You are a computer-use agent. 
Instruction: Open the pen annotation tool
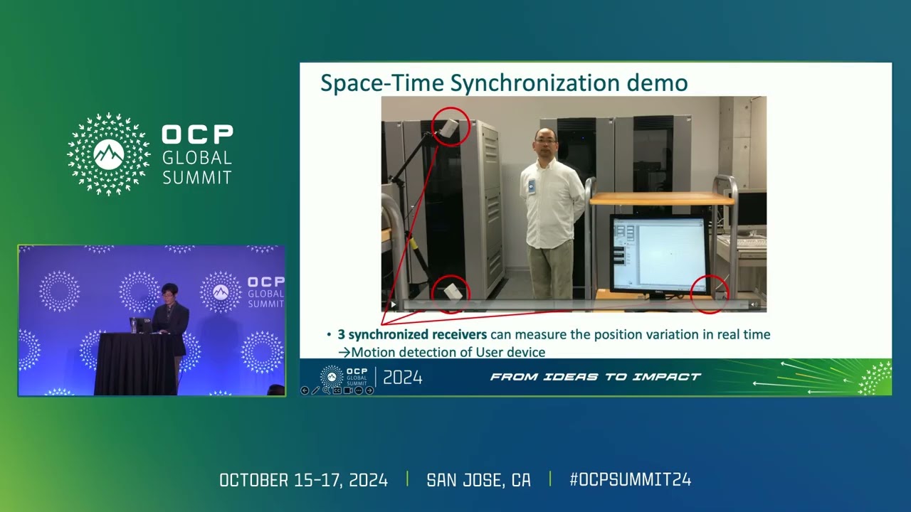pyautogui.click(x=315, y=390)
